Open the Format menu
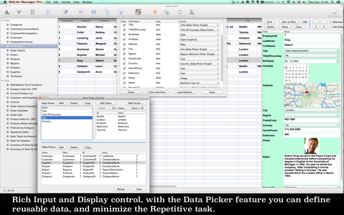The height and width of the screenshot is (215, 344). [66, 2]
